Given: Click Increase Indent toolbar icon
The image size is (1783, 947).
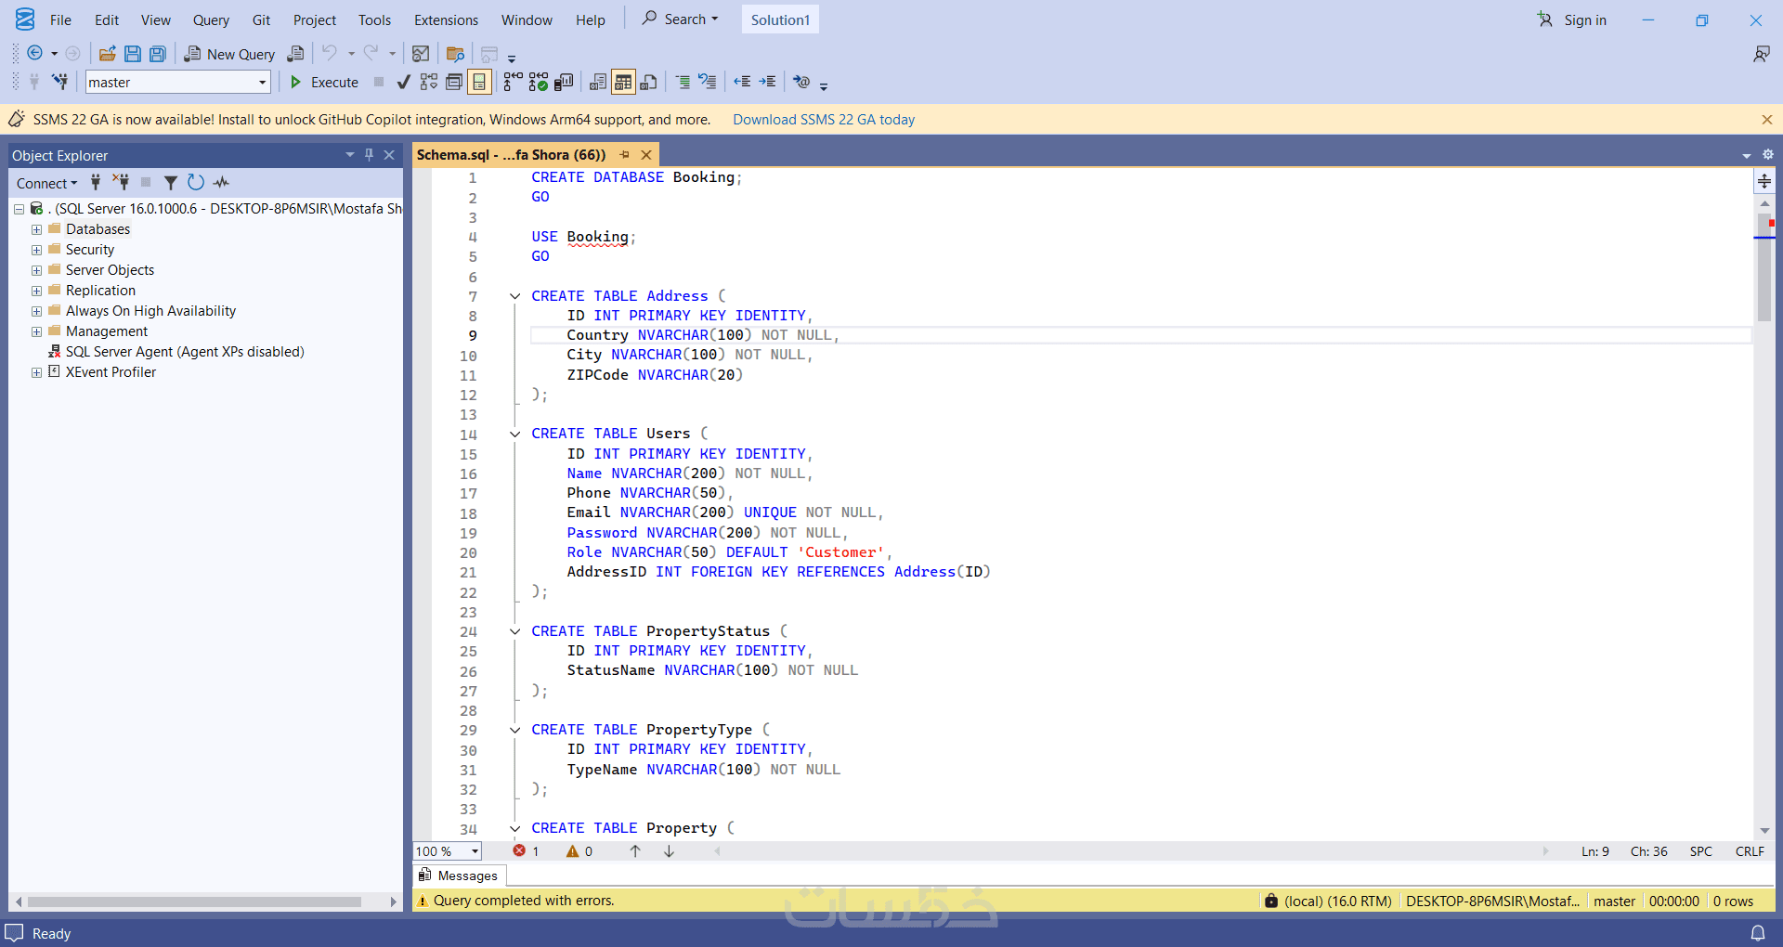Looking at the screenshot, I should coord(767,83).
